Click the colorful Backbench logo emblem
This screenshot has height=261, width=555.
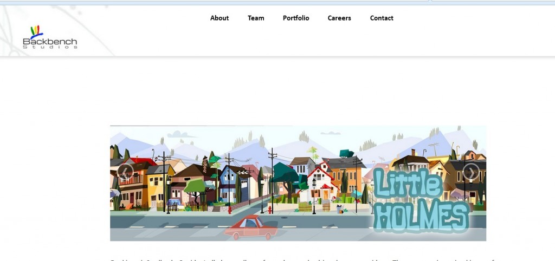click(36, 31)
